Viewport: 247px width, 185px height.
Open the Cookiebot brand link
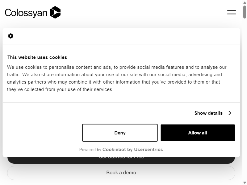tap(114, 150)
